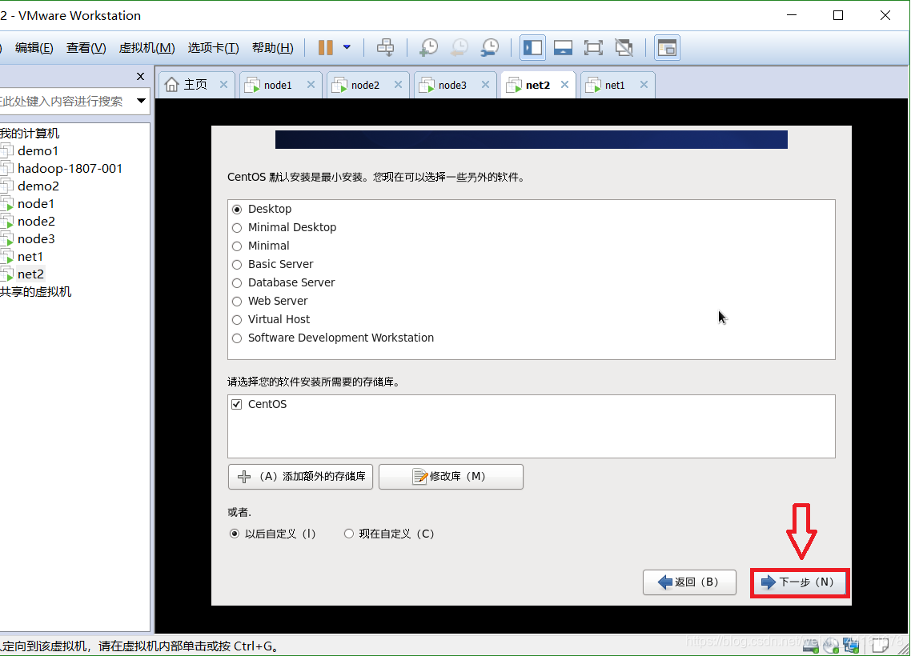
Task: Select hadoop-1807-001 in the library tree
Action: pyautogui.click(x=70, y=168)
